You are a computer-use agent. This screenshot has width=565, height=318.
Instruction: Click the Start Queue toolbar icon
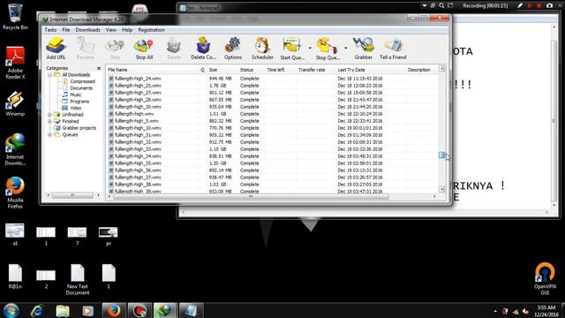click(x=292, y=48)
